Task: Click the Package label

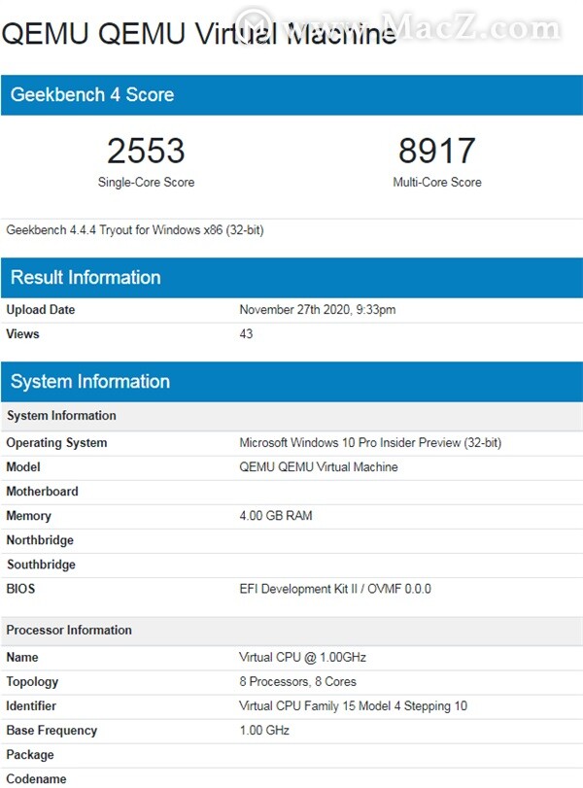Action: 30,755
